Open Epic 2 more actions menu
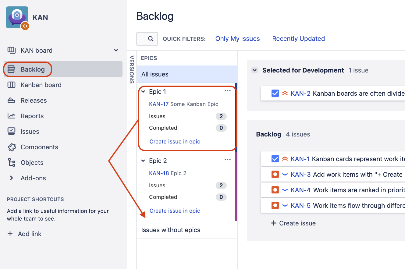This screenshot has height=269, width=405. tap(227, 160)
